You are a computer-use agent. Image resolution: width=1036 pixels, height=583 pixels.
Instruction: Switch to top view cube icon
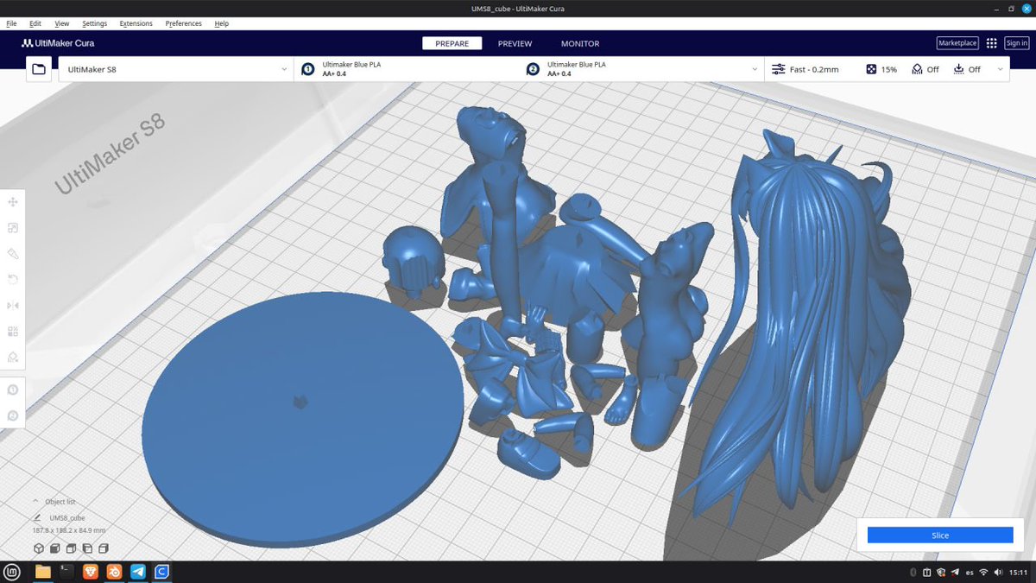(72, 548)
